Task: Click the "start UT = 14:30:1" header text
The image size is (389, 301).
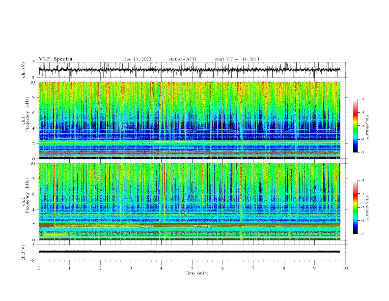Action: point(237,59)
